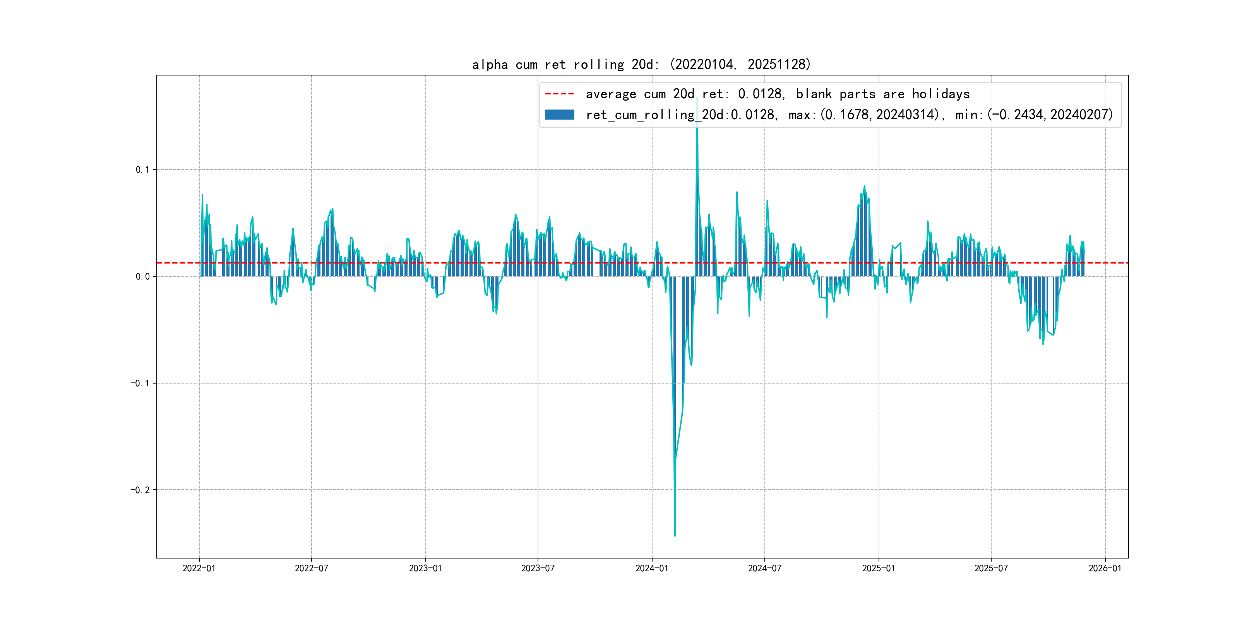Click the 0.0 y-axis tick label
1254x627 pixels.
pos(142,276)
